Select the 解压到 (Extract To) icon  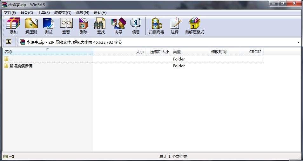(x=31, y=26)
